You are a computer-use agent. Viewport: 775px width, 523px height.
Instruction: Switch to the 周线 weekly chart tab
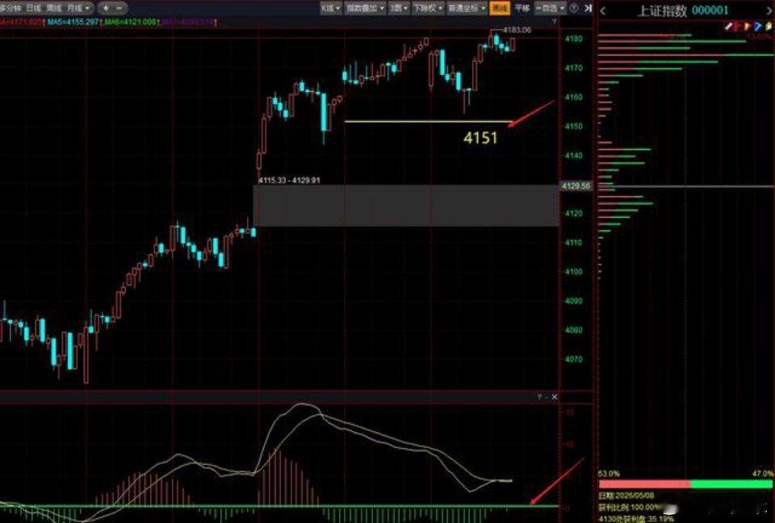click(54, 8)
